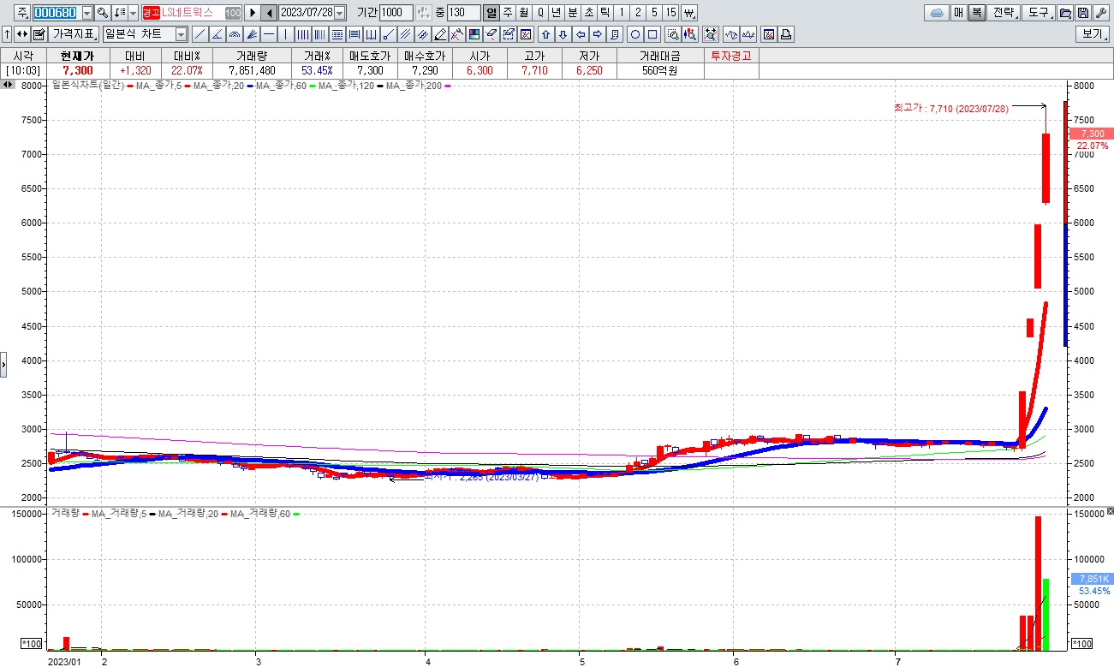Click the 거래대금 560억원 value
1114x667 pixels.
(660, 70)
